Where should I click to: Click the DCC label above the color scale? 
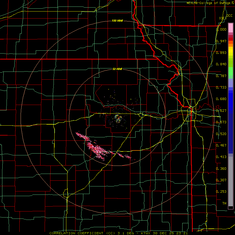click(x=229, y=16)
